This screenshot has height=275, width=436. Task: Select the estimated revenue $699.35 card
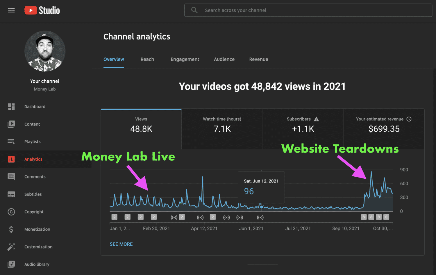click(x=384, y=129)
